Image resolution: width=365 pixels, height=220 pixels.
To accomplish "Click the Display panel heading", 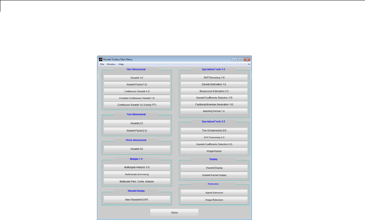I will 213,159.
